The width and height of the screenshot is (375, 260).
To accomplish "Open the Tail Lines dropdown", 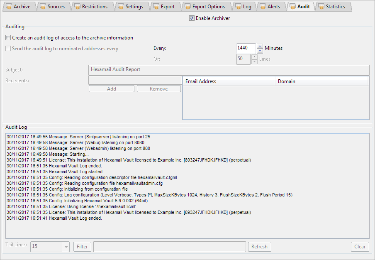I will 66,247.
